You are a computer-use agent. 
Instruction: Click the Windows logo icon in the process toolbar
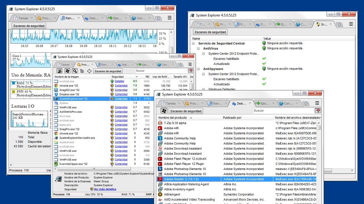pos(67,71)
